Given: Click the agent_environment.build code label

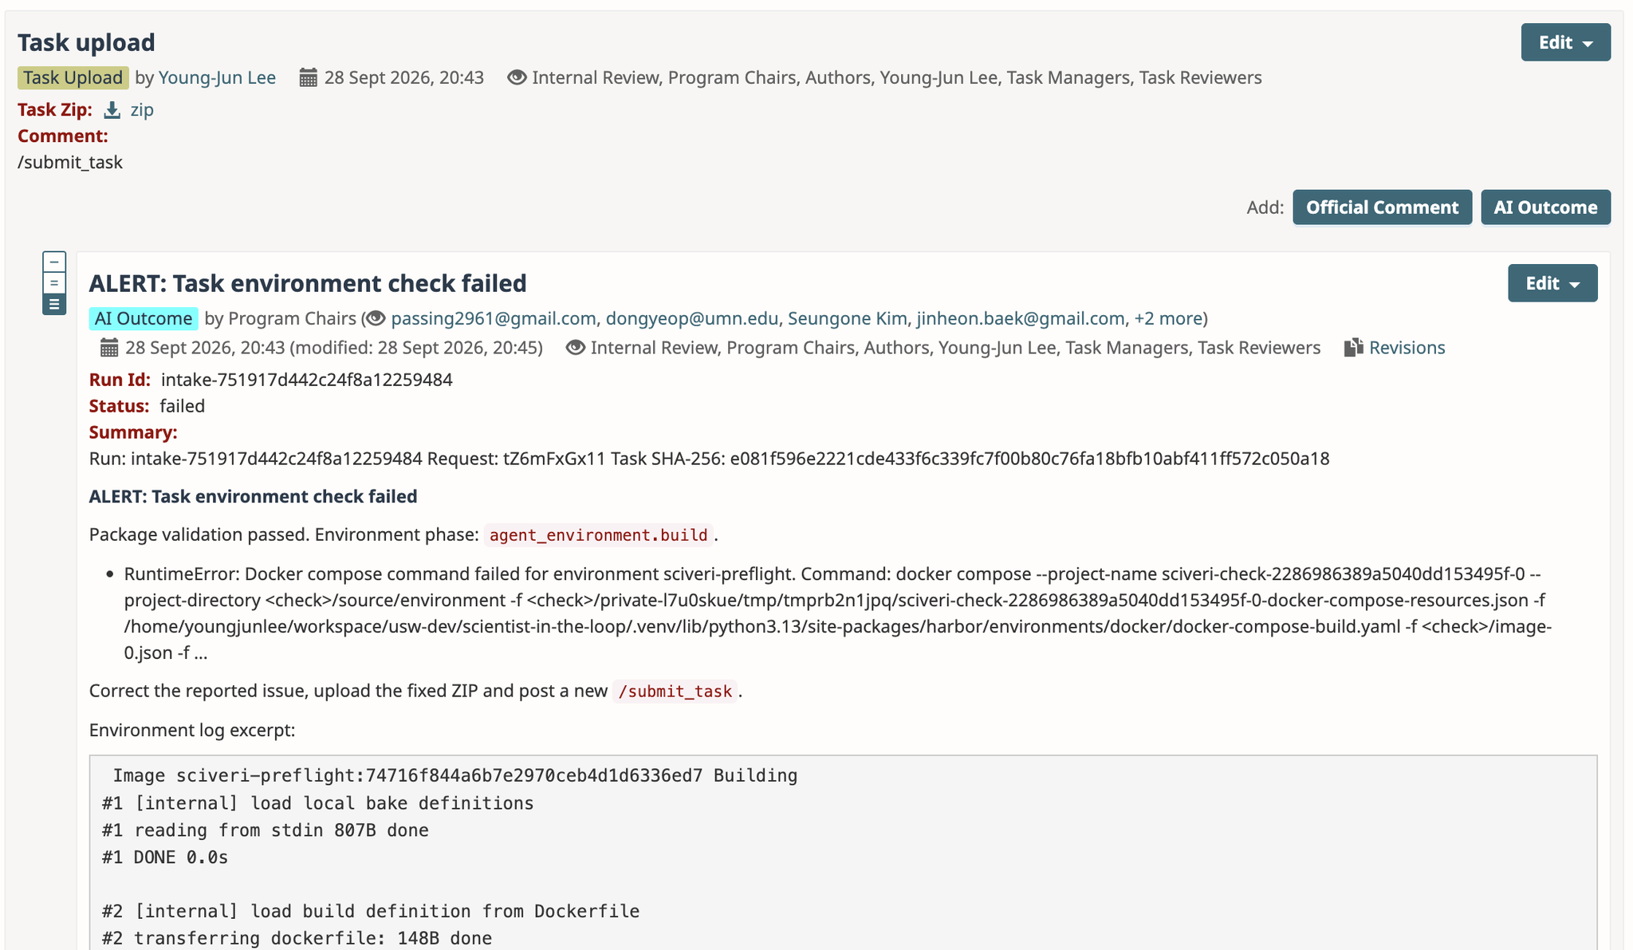Looking at the screenshot, I should point(599,534).
